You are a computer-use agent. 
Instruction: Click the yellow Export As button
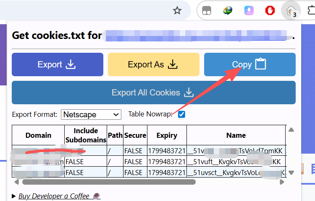(153, 64)
